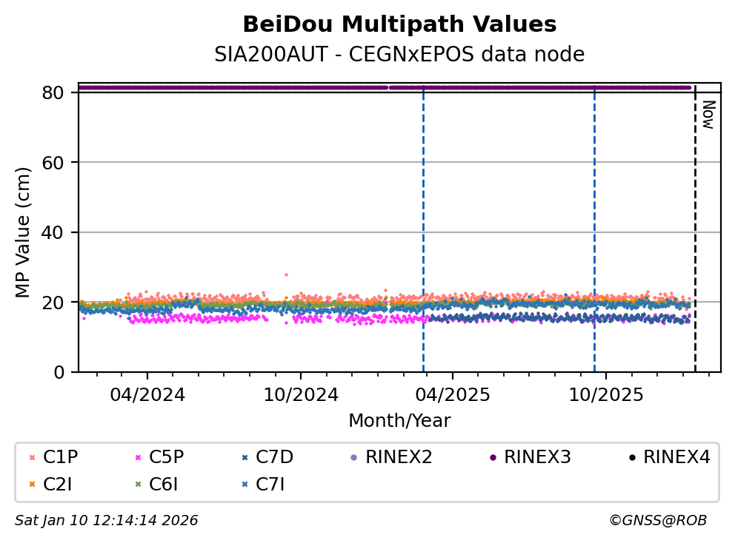Select the C5P magenta legend marker

coord(137,458)
